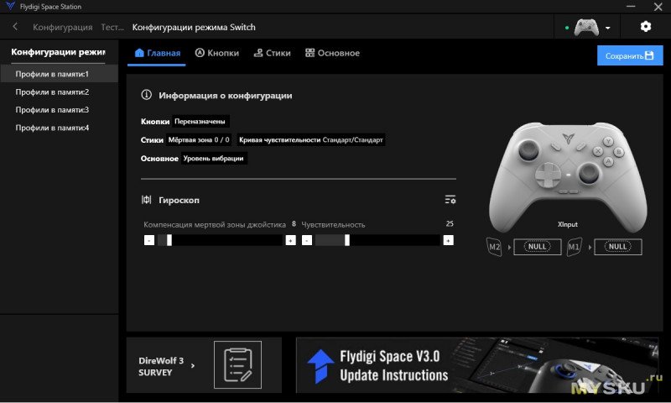Assign M1 mapping via its NULL box
This screenshot has height=403, width=671.
tap(617, 247)
